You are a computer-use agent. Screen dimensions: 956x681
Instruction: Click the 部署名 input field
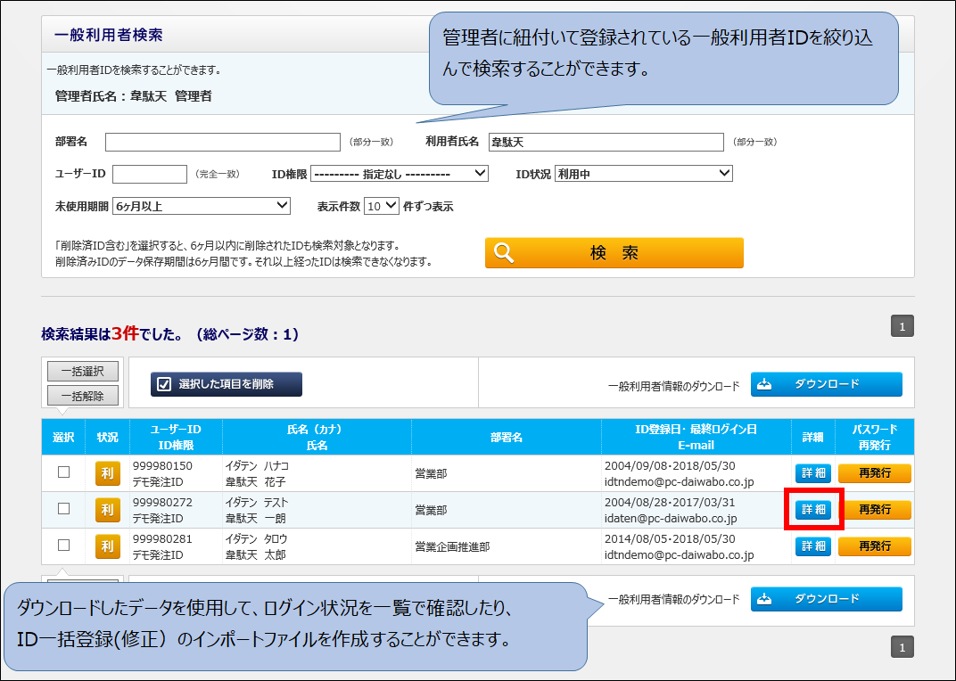point(223,142)
